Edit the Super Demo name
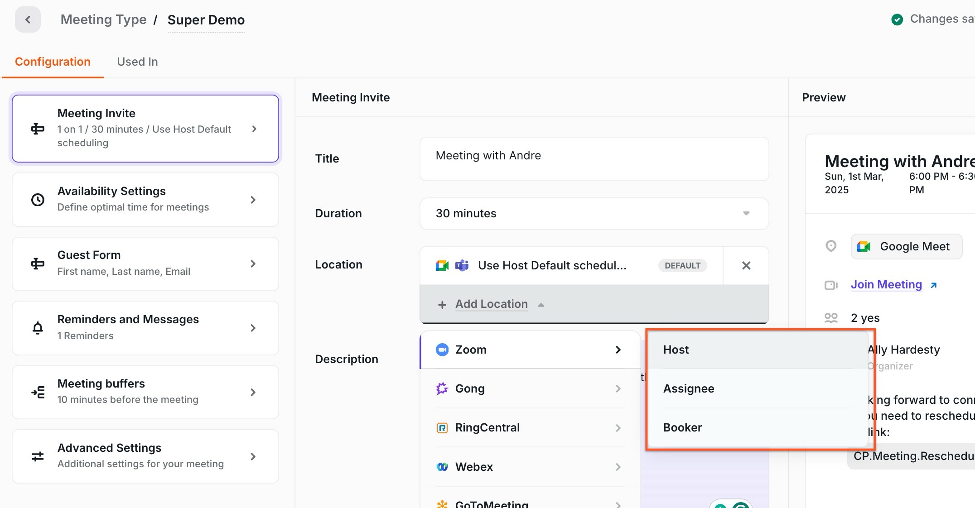 206,20
